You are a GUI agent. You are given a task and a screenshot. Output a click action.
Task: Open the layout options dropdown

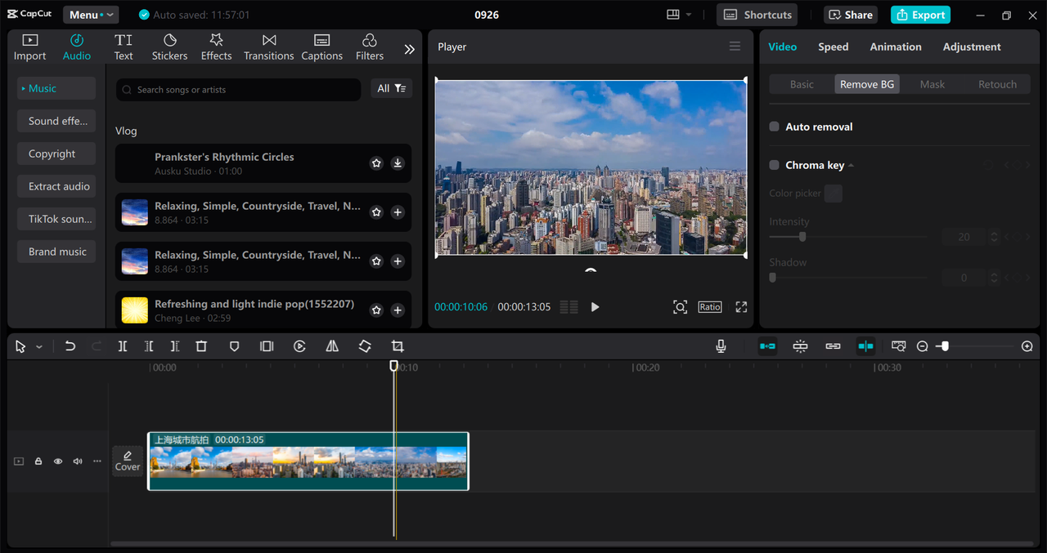pyautogui.click(x=679, y=15)
